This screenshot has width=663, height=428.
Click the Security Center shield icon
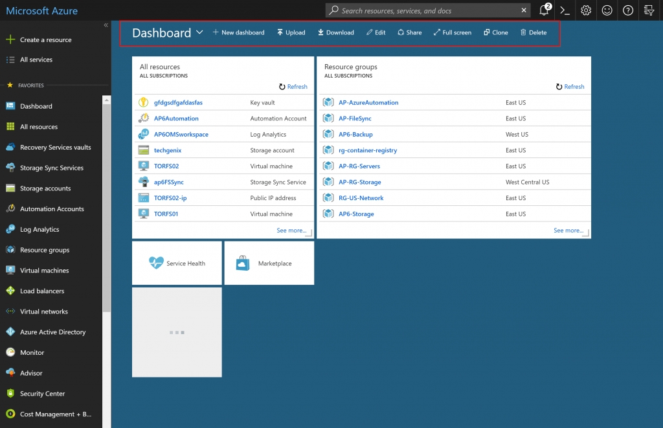pos(10,393)
